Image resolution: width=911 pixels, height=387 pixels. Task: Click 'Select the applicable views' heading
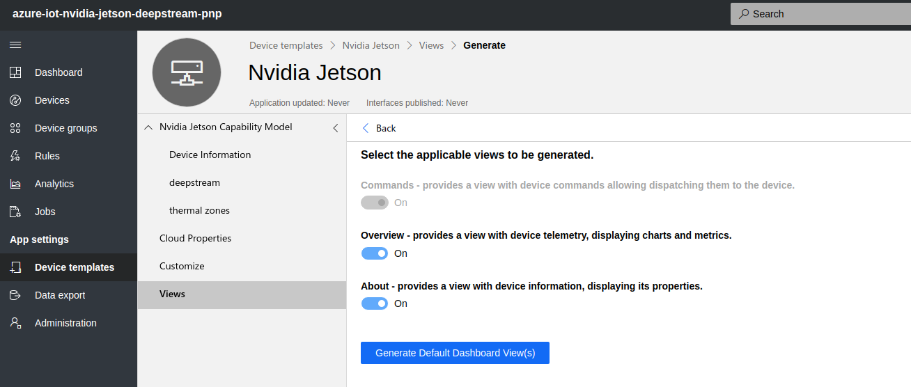click(x=477, y=155)
